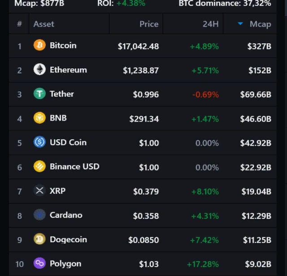The image size is (287, 276).
Task: Click Dogecoin's $0.0850 price cell
Action: click(143, 240)
